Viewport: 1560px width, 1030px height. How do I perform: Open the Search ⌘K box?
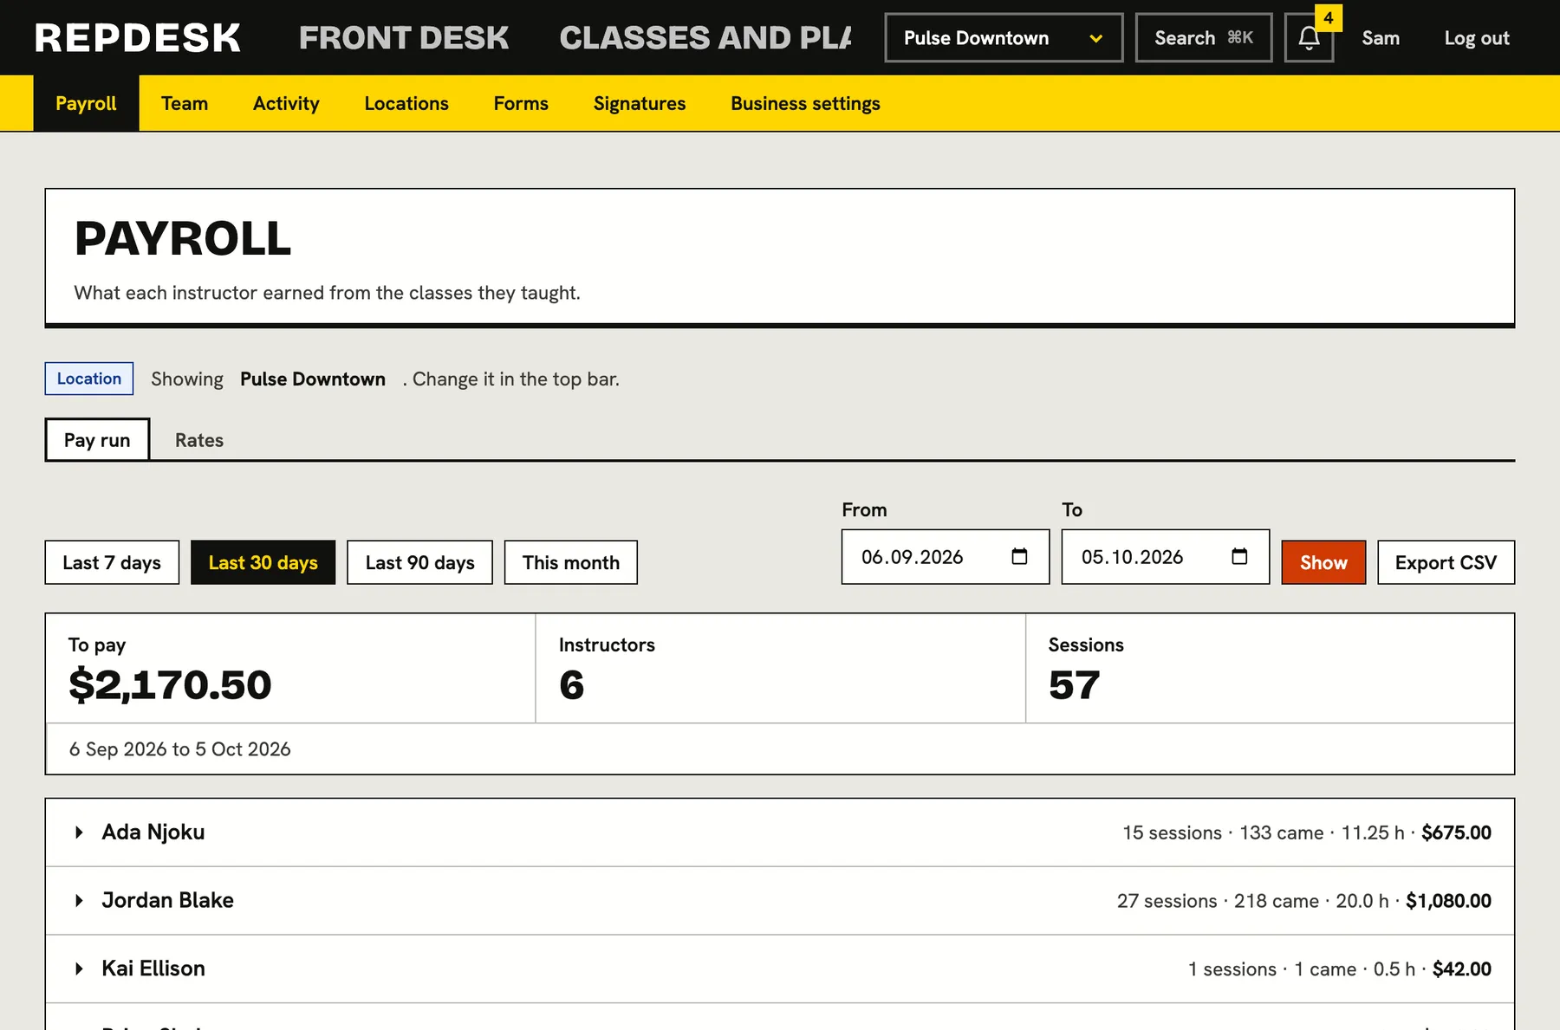(x=1204, y=38)
